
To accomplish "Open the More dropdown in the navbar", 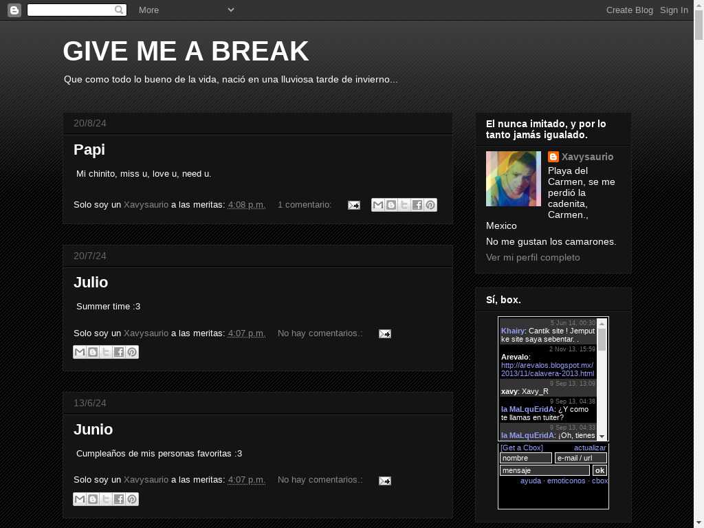I will tap(186, 10).
